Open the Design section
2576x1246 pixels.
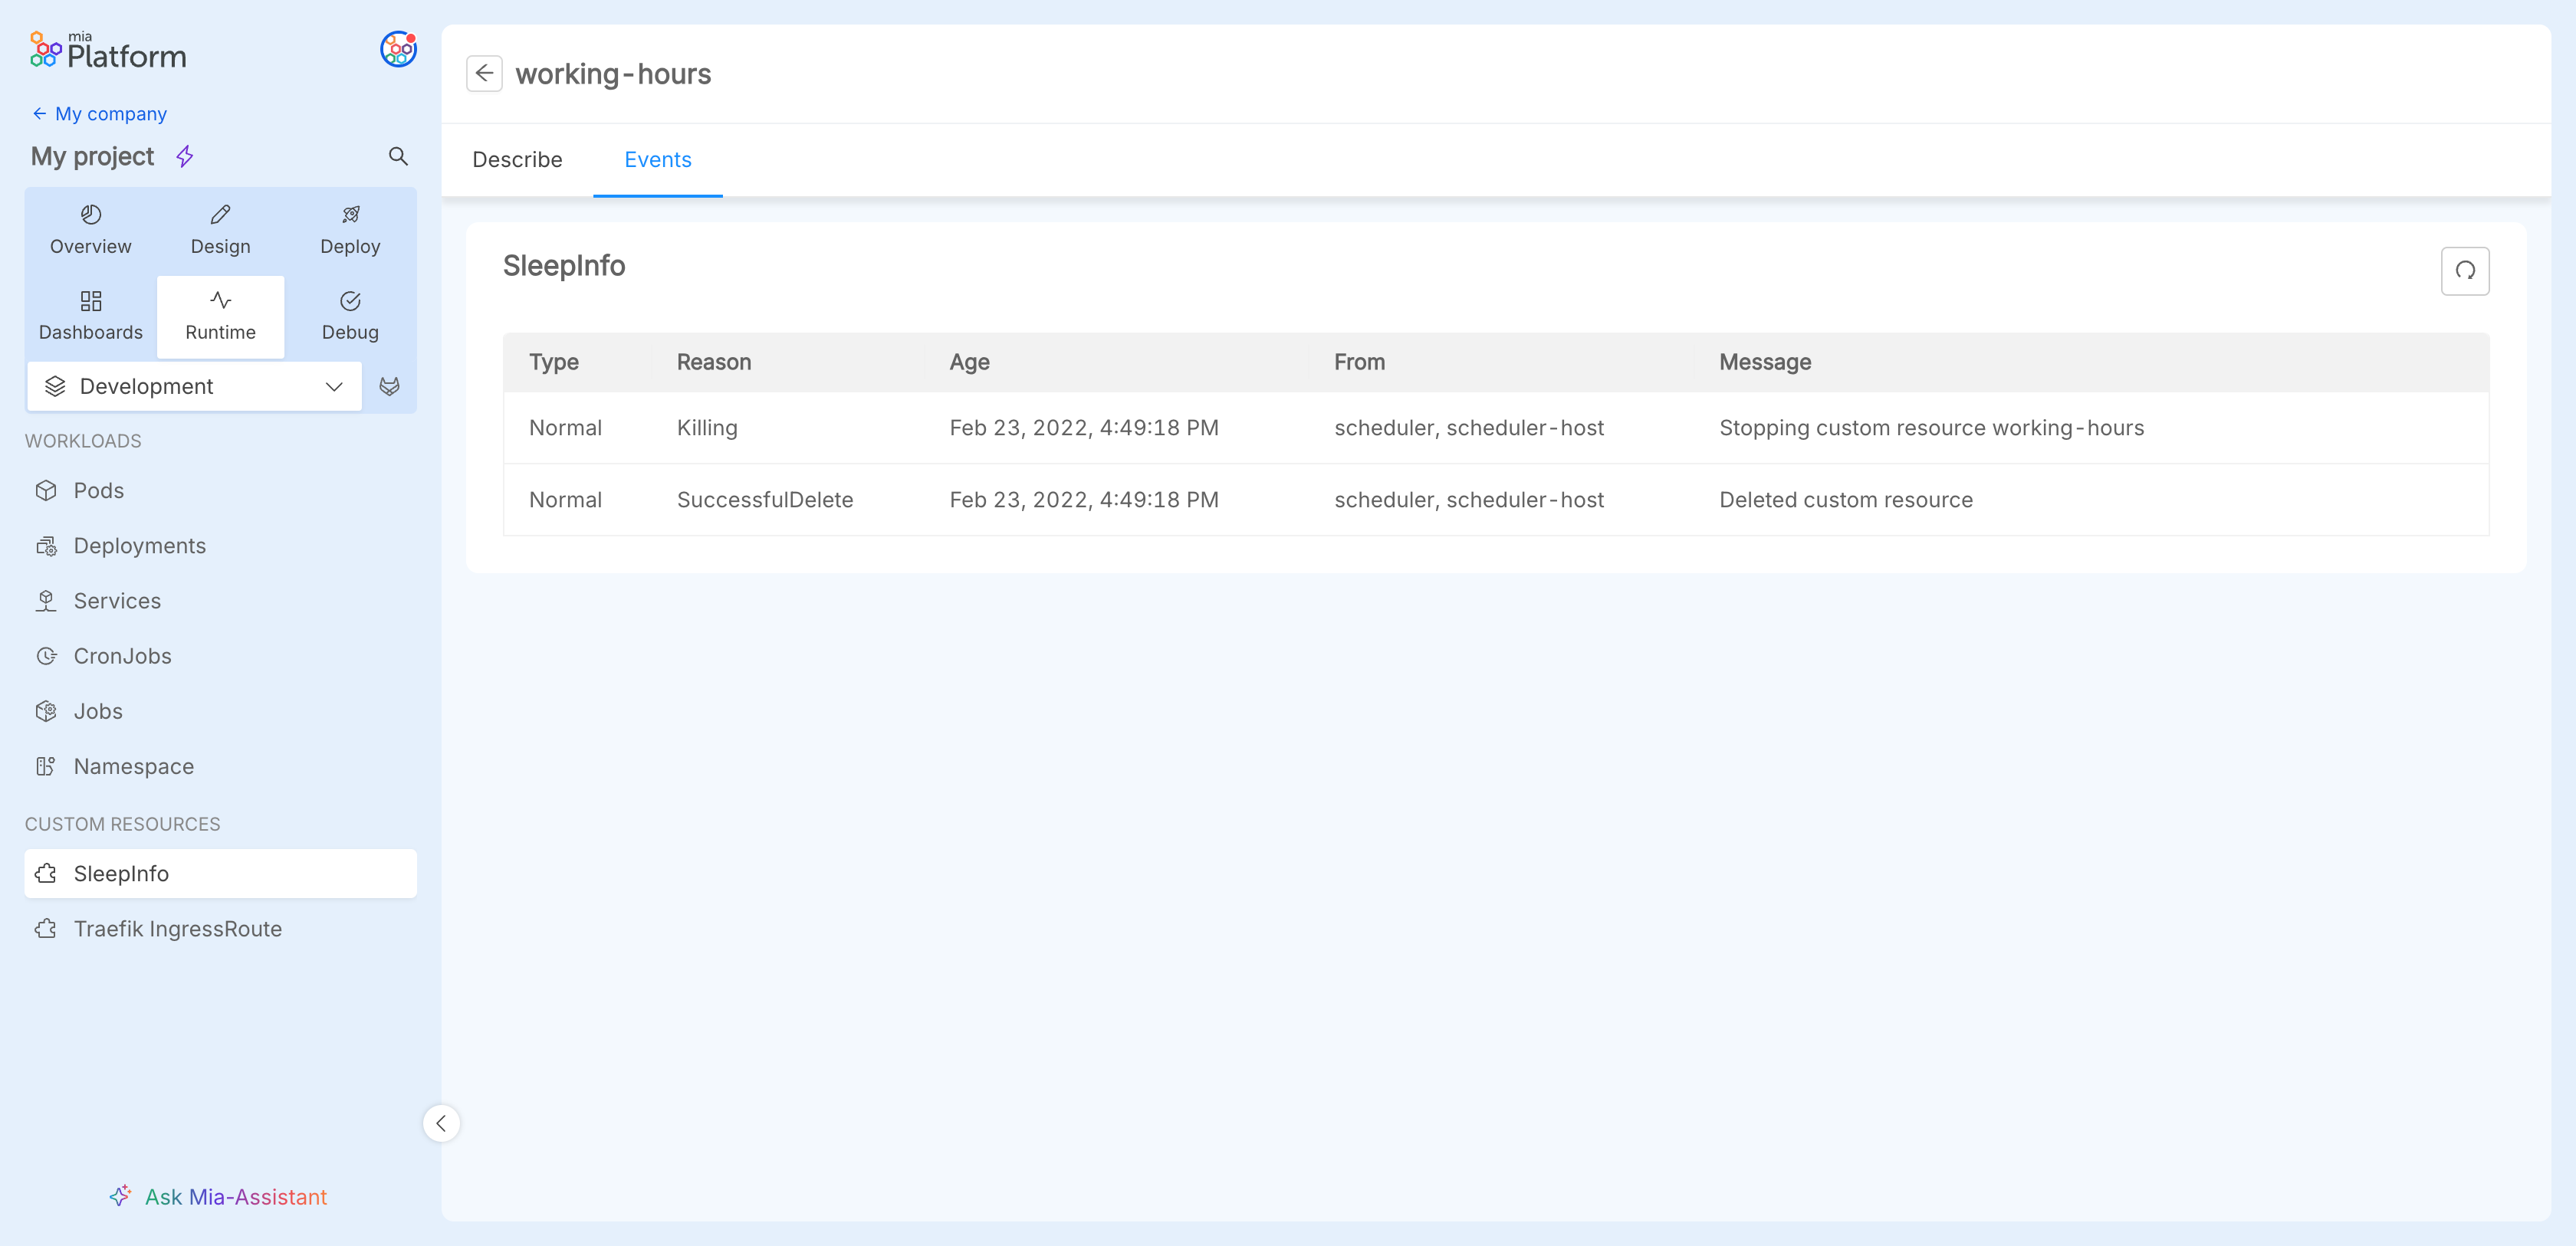pos(220,230)
